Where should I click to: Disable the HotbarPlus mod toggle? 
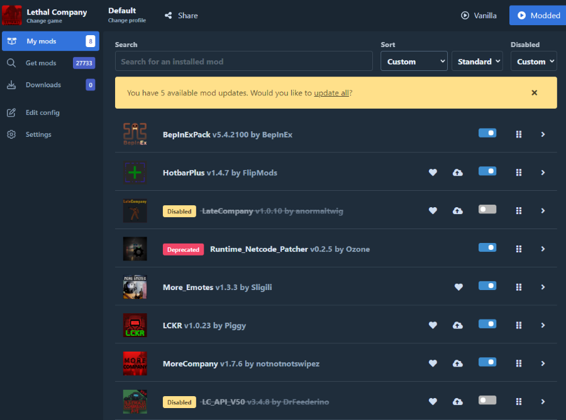point(487,171)
